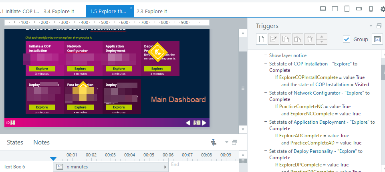This screenshot has width=385, height=172.
Task: Click the blue timeline playhead marker
Action: [x=53, y=159]
